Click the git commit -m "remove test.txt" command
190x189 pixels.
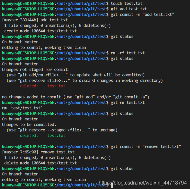pos(146,147)
